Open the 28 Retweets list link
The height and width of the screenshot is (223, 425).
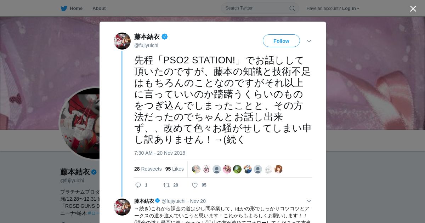[x=148, y=169]
